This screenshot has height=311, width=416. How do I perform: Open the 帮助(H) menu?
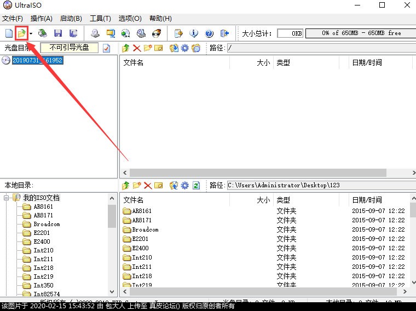pos(160,19)
